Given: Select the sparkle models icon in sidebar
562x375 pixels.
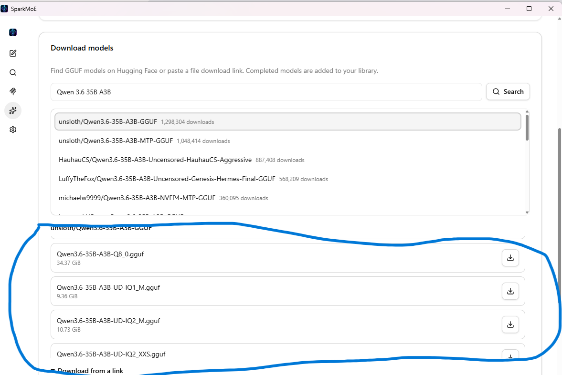Looking at the screenshot, I should 13,111.
